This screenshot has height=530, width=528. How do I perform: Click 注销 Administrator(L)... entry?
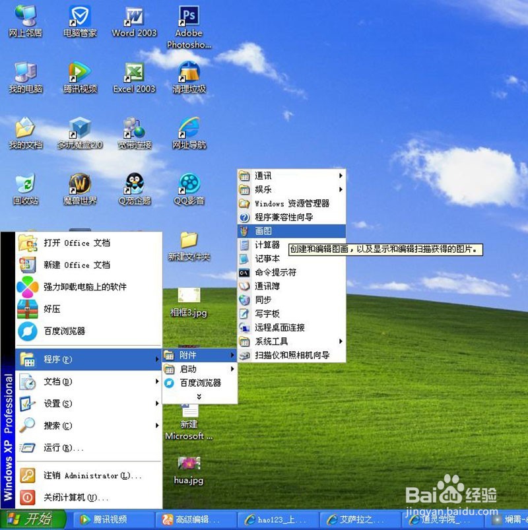pos(88,476)
